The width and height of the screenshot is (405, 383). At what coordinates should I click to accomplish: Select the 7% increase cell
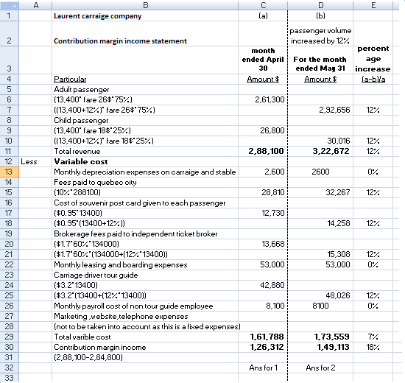(x=373, y=337)
